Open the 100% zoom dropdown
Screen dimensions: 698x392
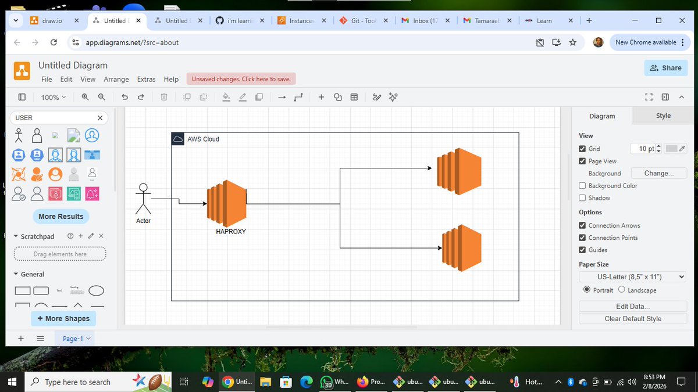point(54,97)
